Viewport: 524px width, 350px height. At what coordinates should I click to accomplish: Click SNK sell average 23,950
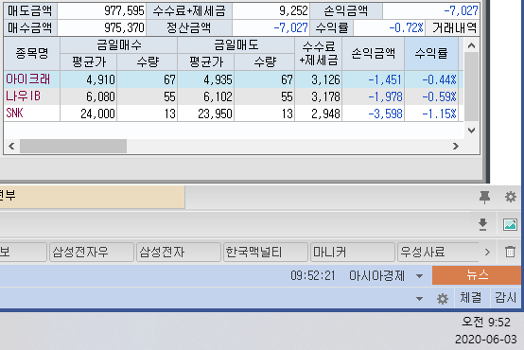tap(215, 114)
